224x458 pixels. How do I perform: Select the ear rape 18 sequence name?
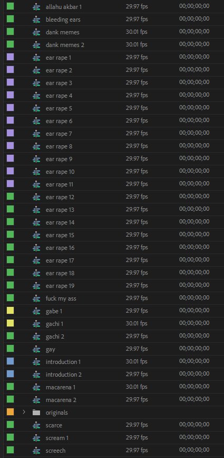[x=60, y=274]
